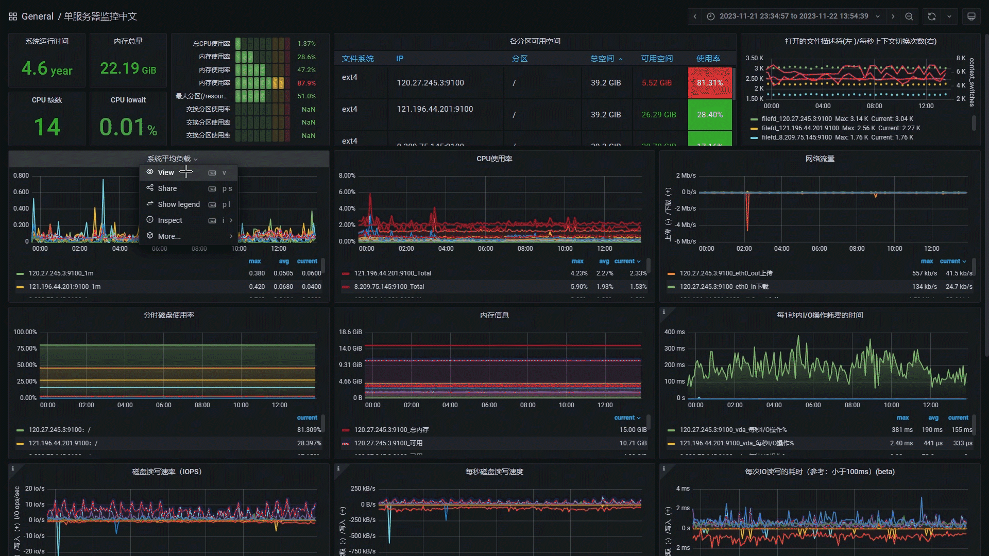This screenshot has width=989, height=556.
Task: Click the file descriptor legend scrollbar
Action: coord(974,123)
